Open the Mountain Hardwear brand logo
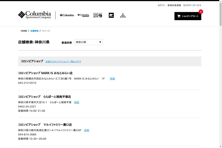222x148 pixels. coord(98,15)
